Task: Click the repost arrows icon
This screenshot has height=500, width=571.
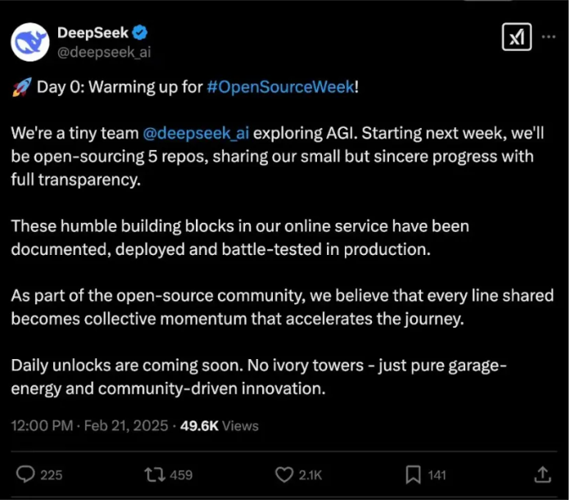Action: pos(153,474)
